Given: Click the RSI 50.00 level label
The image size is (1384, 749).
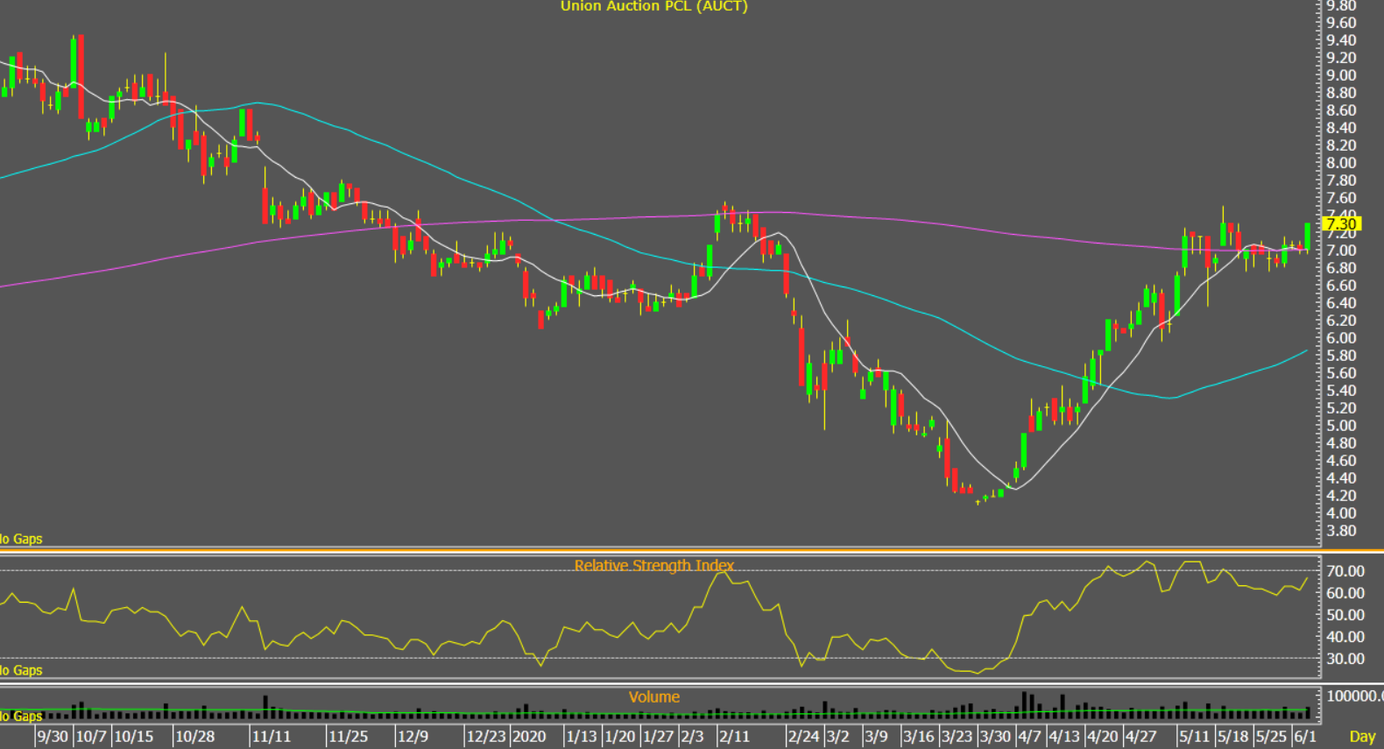Looking at the screenshot, I should click(x=1345, y=615).
